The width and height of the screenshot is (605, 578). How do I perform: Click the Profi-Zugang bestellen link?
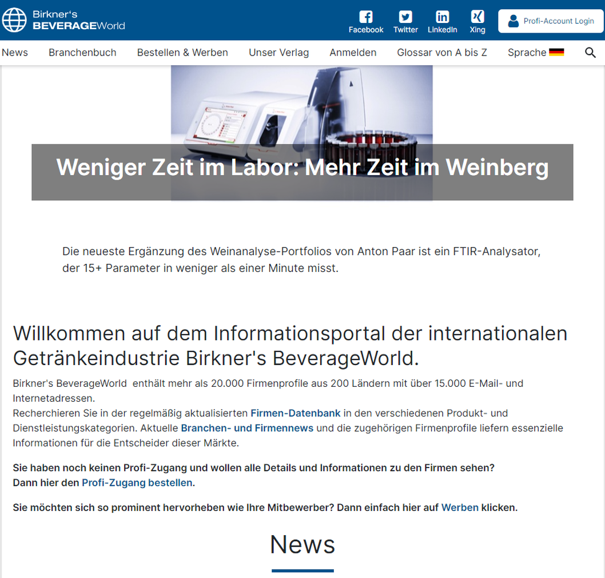point(137,482)
